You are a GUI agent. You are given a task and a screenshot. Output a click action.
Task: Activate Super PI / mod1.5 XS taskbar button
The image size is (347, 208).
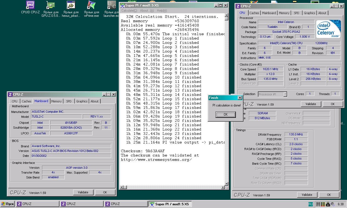(170, 204)
